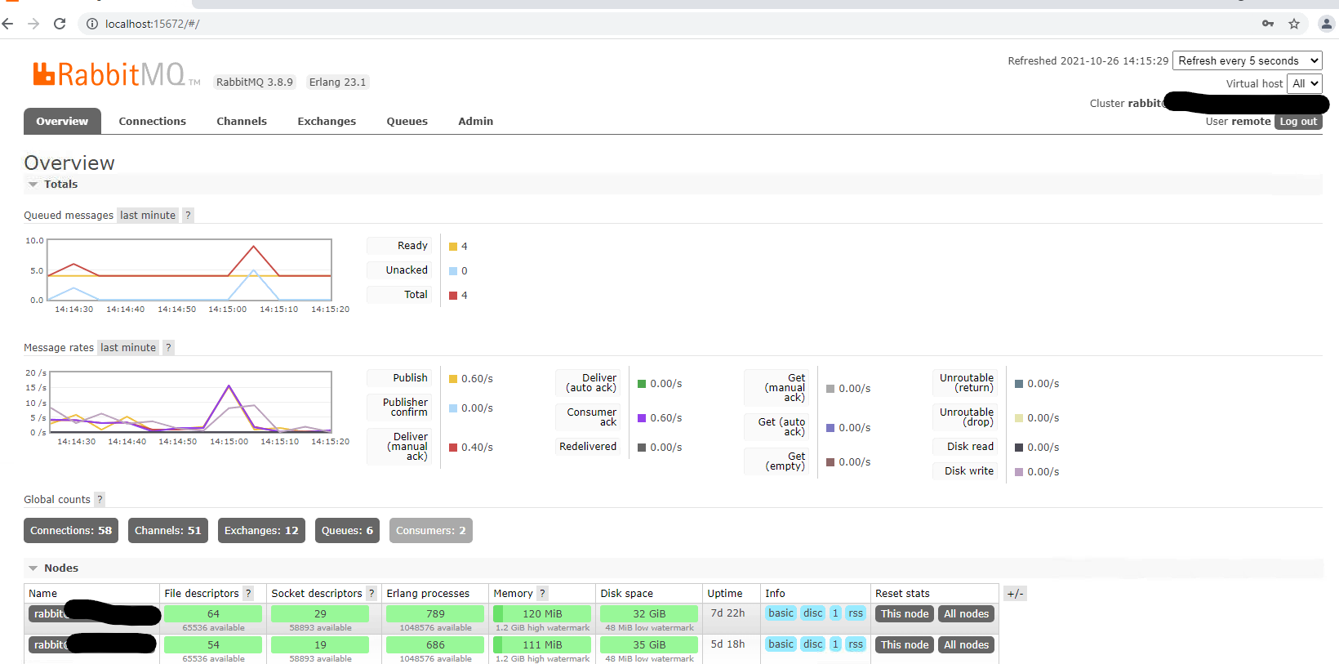The height and width of the screenshot is (664, 1339).
Task: Click RabbitMQ 3.8.9 version label
Action: point(255,82)
